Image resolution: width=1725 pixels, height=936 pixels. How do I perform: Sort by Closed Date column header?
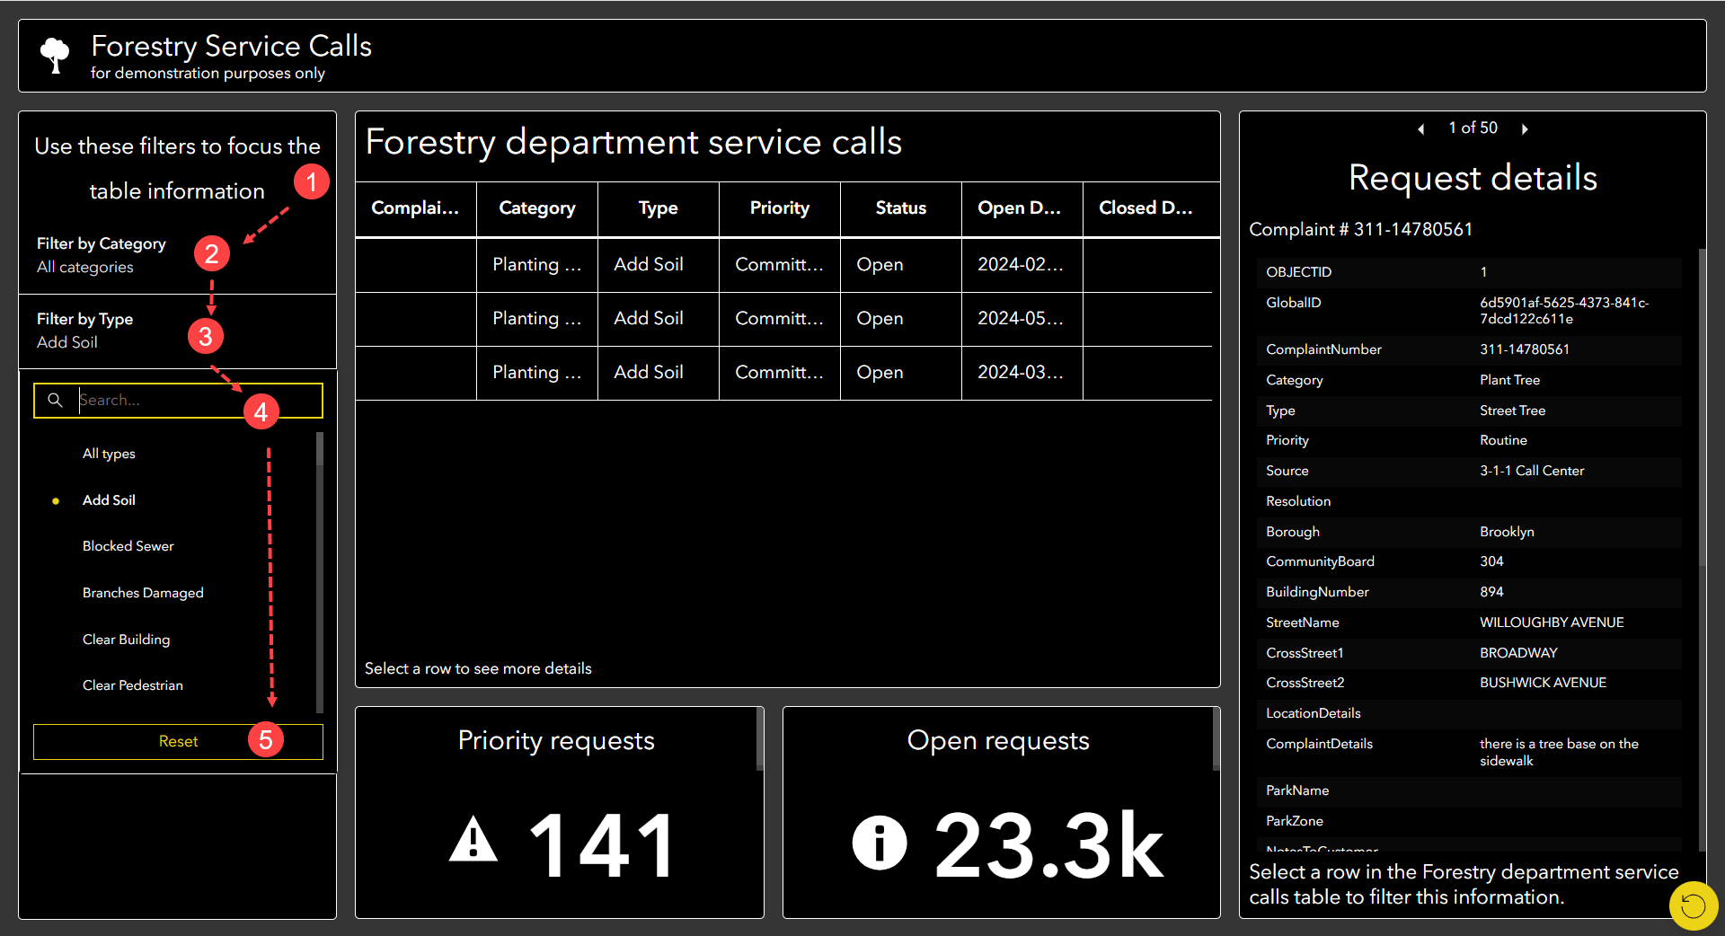[1147, 208]
